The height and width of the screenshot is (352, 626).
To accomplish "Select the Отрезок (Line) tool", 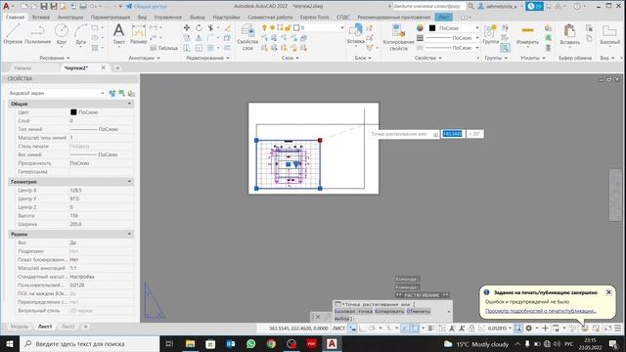I will (x=13, y=33).
